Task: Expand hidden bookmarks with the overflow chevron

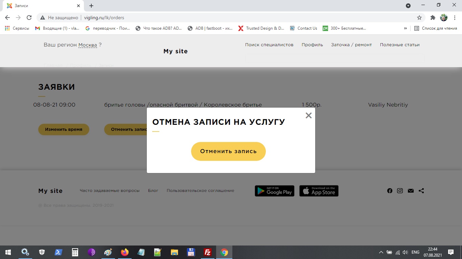Action: tap(405, 28)
